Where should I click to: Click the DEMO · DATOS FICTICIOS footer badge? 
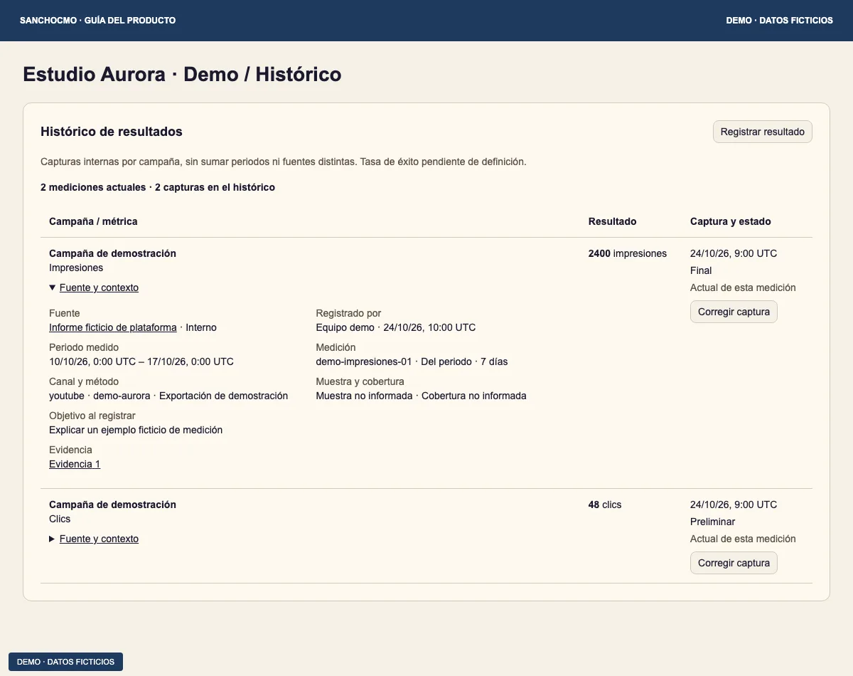pyautogui.click(x=65, y=662)
